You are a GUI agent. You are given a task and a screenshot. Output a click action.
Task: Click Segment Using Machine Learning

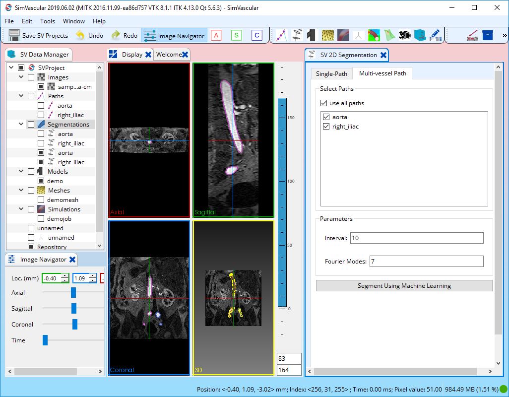point(403,285)
